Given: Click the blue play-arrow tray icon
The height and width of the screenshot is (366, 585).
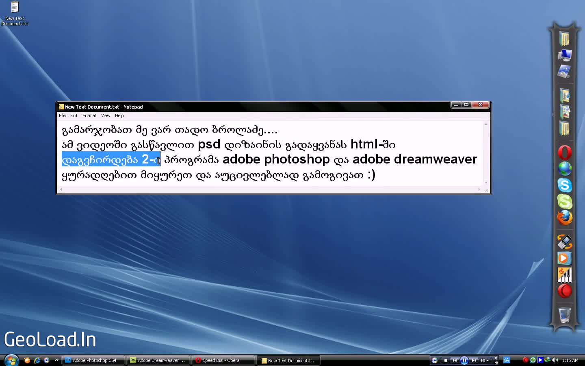Looking at the screenshot, I should coord(540,360).
